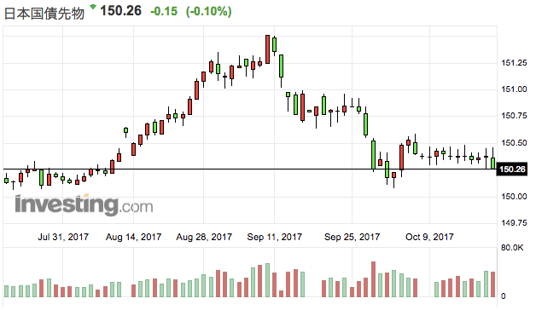
Task: Click the green down-arrow price indicator
Action: (93, 7)
